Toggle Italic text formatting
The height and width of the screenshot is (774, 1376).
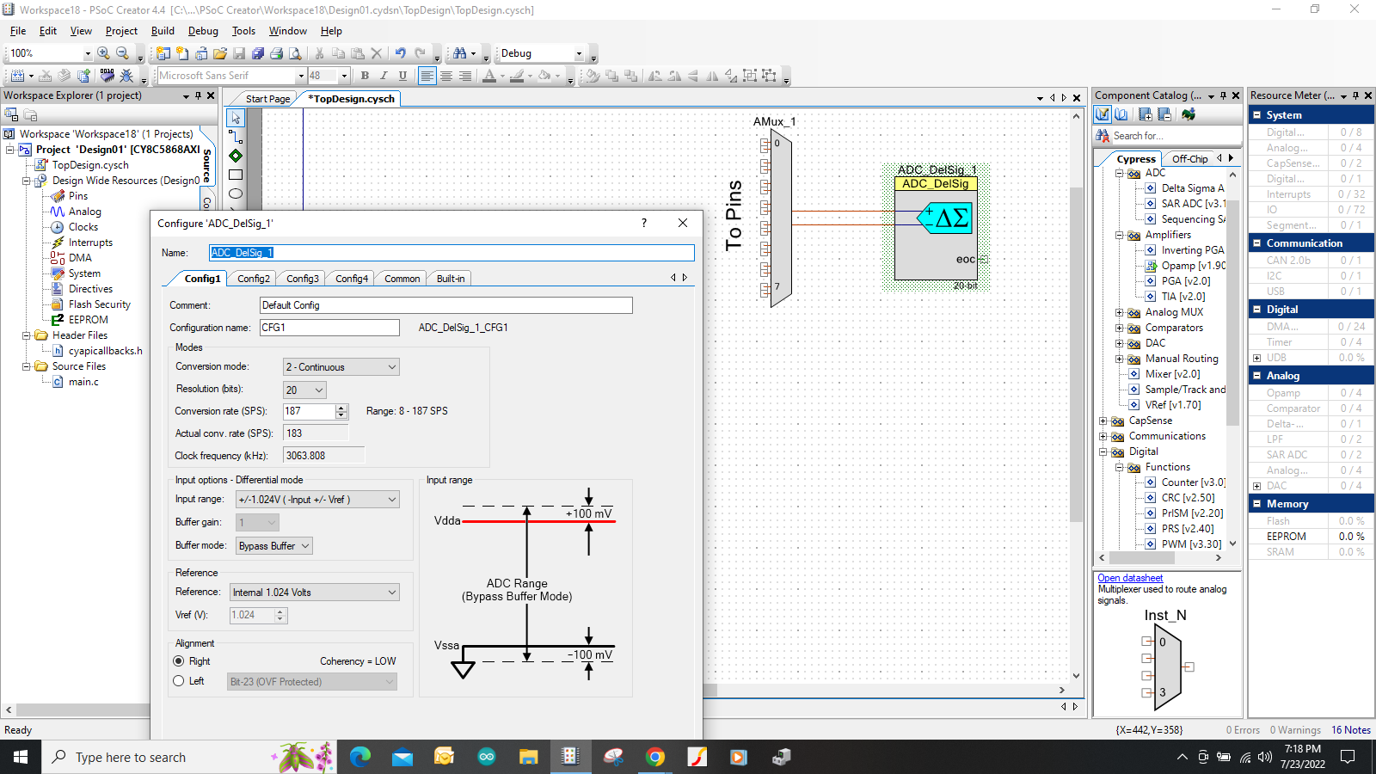click(384, 76)
